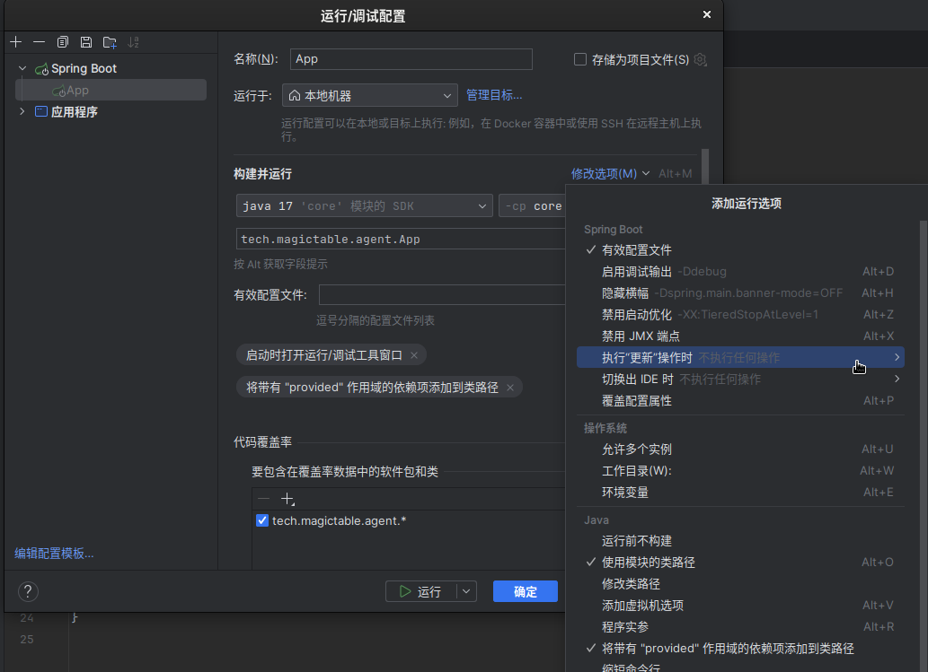Click the new folder icon in toolbar
The height and width of the screenshot is (672, 928).
[110, 42]
